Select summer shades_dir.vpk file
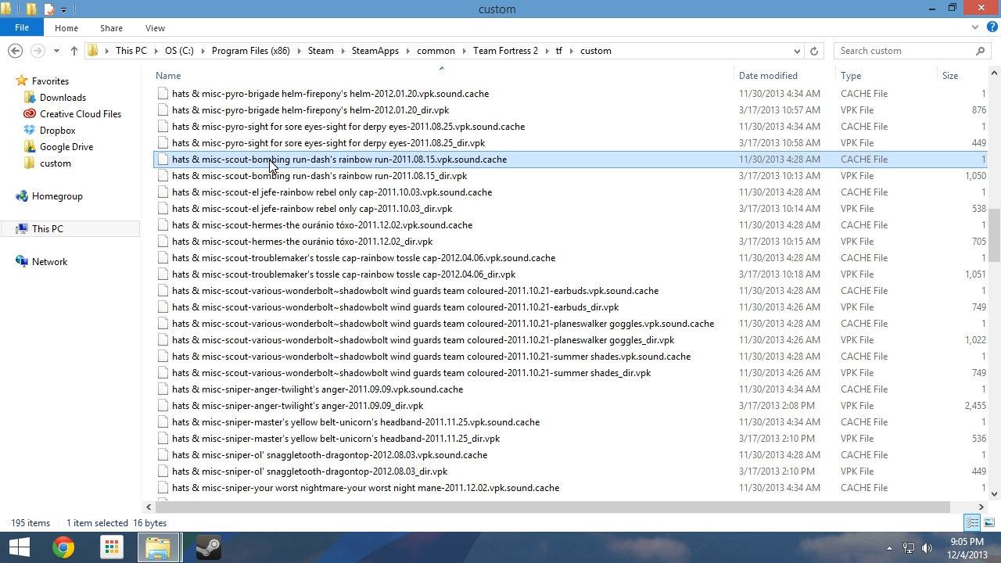This screenshot has width=1001, height=563. click(x=411, y=373)
